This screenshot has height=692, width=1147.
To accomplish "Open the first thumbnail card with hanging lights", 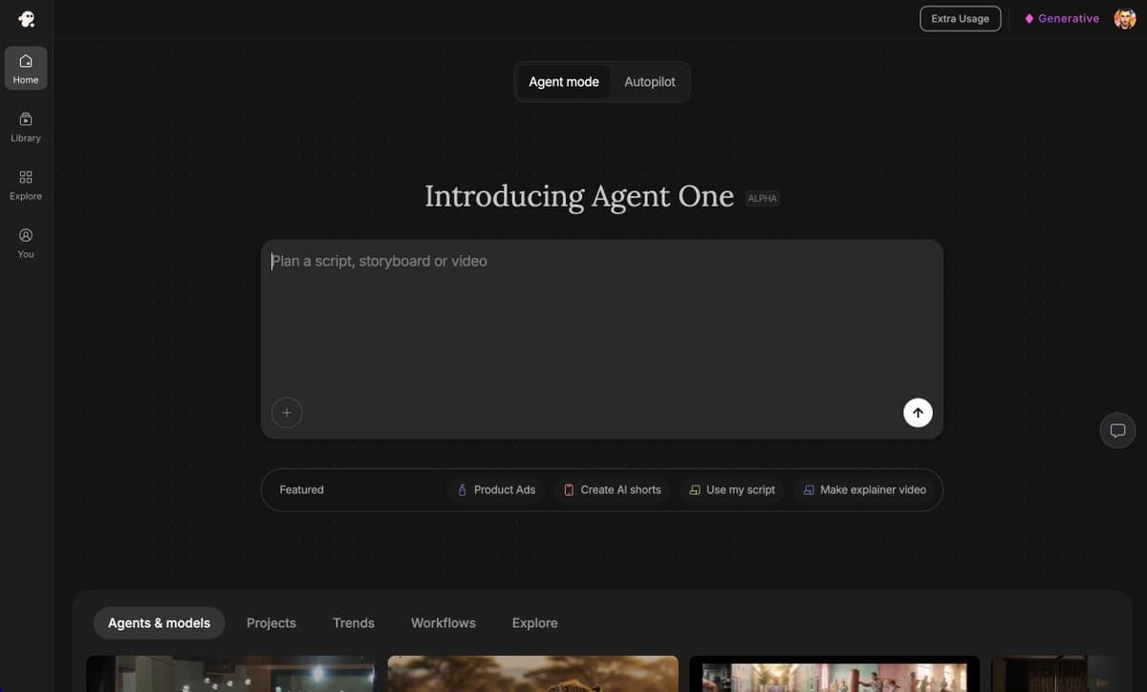I will coord(230,674).
